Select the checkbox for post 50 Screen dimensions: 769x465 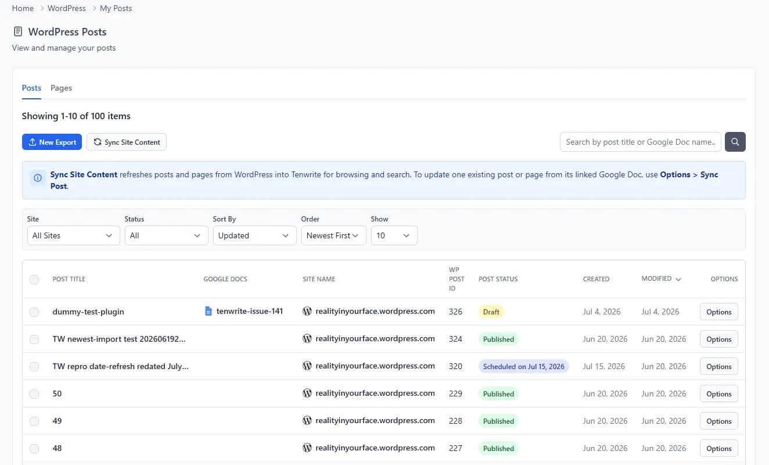pos(34,394)
